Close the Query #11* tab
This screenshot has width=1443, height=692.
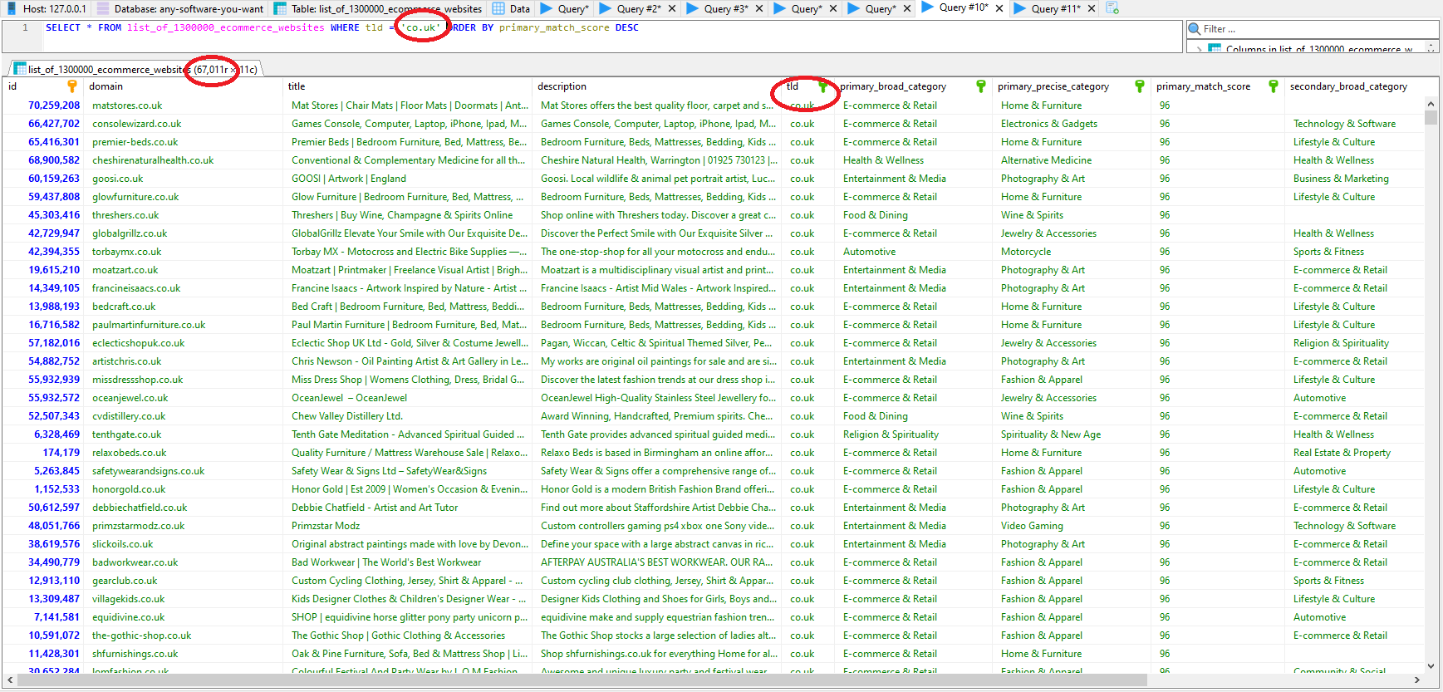1092,8
